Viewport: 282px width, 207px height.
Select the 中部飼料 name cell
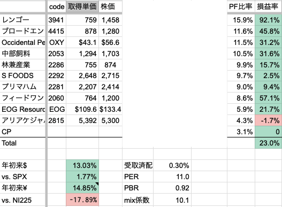click(x=22, y=53)
